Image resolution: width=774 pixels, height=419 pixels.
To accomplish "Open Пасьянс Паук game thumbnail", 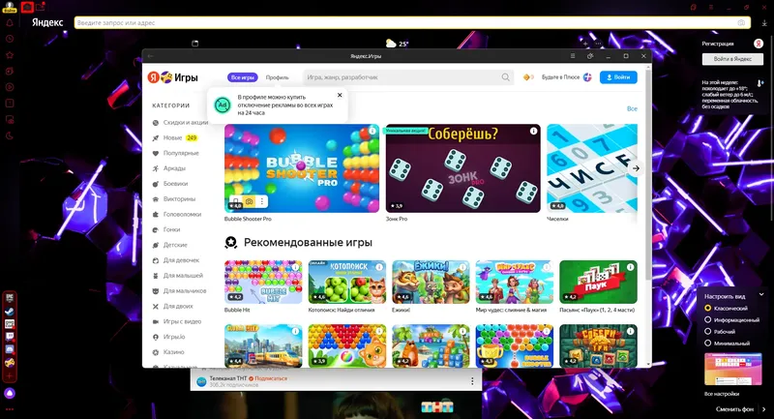I will pos(598,282).
